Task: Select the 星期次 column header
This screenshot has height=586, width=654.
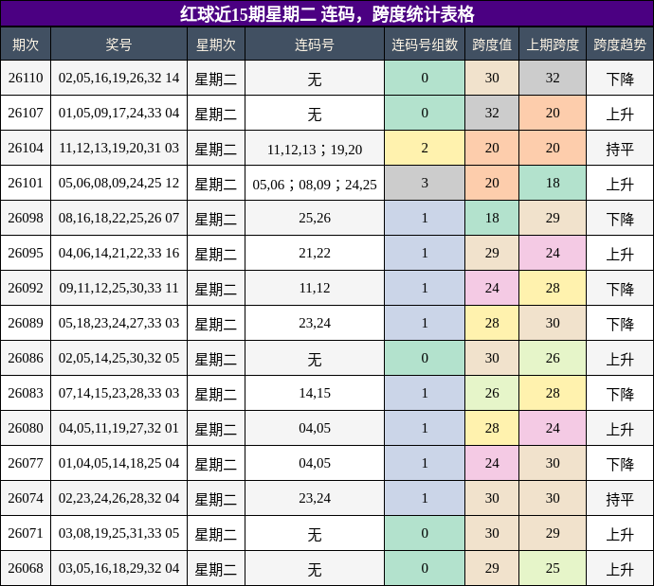Action: pos(216,44)
